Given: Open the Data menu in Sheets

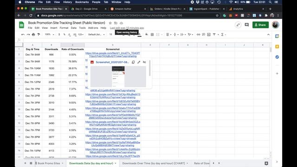Looking at the screenshot, I should [x=73, y=28].
